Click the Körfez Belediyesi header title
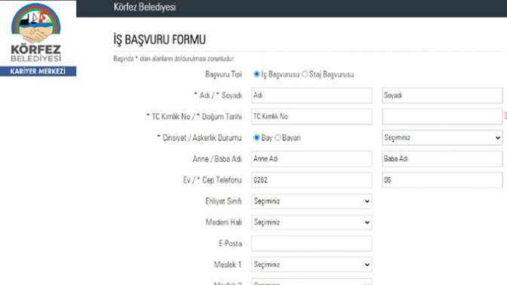This screenshot has height=285, width=507. [x=145, y=7]
